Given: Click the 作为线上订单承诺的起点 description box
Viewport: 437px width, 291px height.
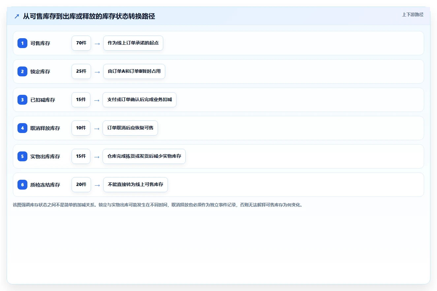Looking at the screenshot, I should click(x=133, y=43).
